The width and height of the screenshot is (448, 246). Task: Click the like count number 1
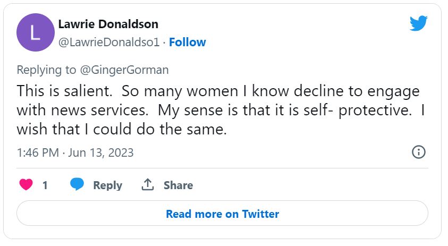pyautogui.click(x=45, y=185)
